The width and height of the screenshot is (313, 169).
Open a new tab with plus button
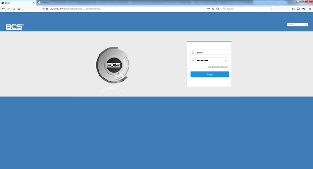tap(39, 3)
